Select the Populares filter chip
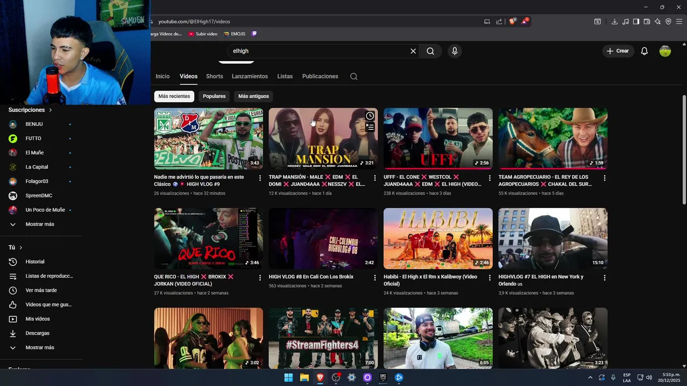687x386 pixels. coord(214,96)
